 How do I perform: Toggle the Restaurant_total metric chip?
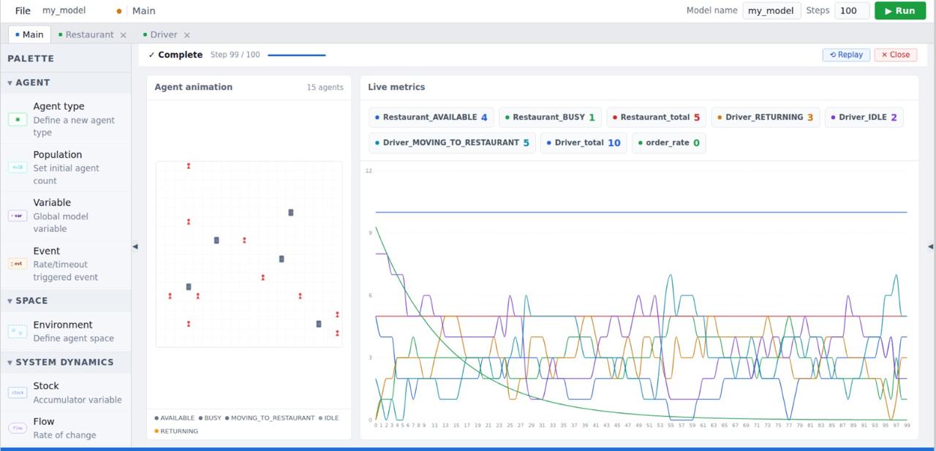coord(656,117)
